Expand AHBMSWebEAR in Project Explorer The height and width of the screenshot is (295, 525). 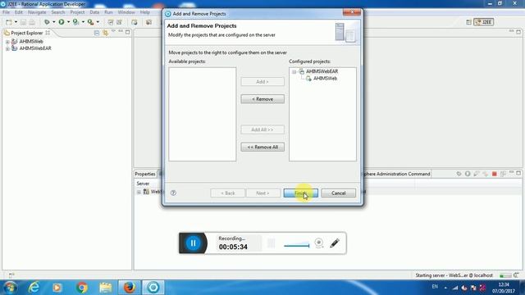(x=7, y=49)
